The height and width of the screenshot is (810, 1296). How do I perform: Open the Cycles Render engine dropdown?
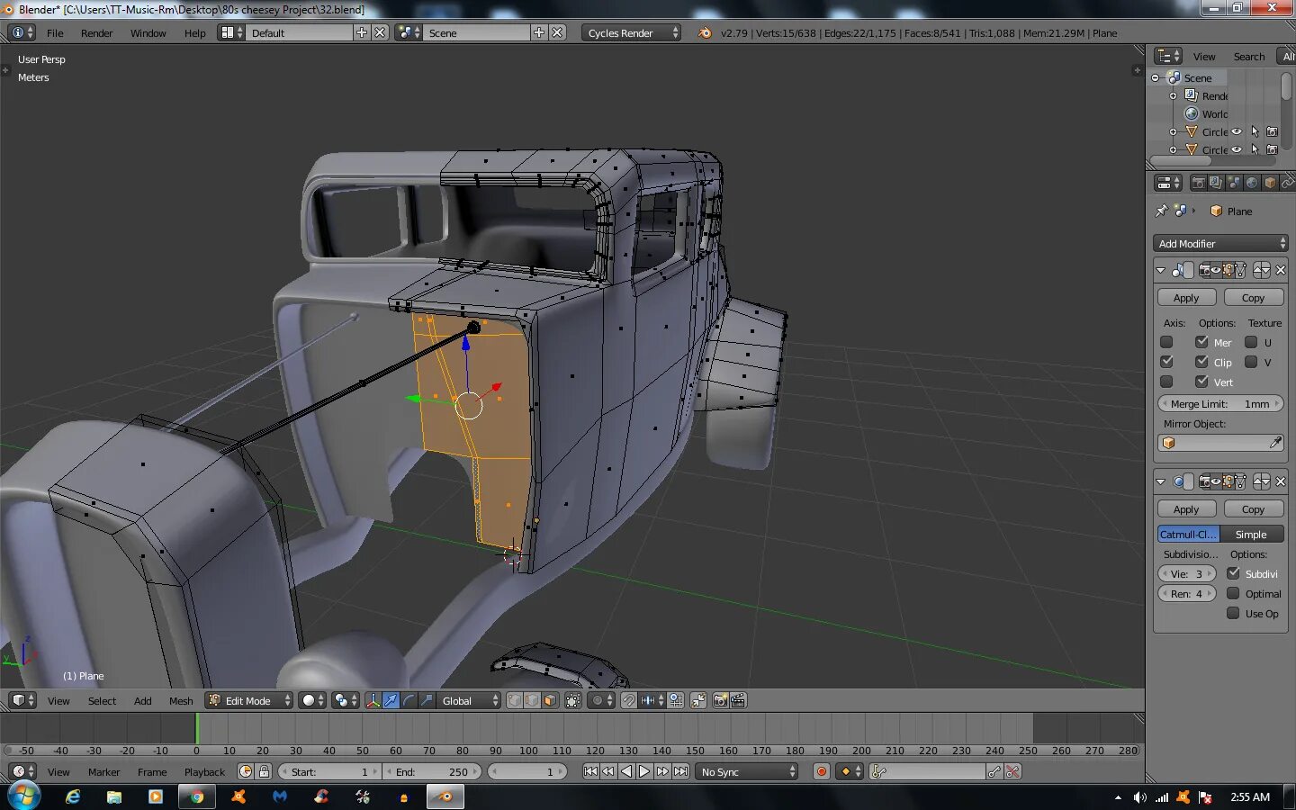pyautogui.click(x=631, y=32)
